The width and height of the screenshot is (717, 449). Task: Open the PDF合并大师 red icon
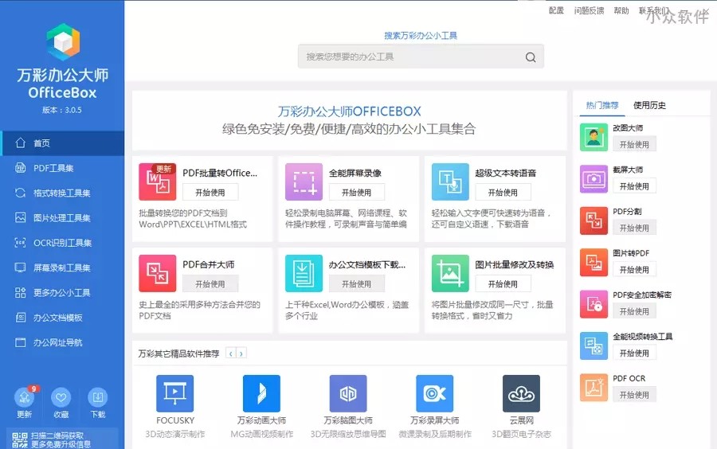pyautogui.click(x=157, y=273)
